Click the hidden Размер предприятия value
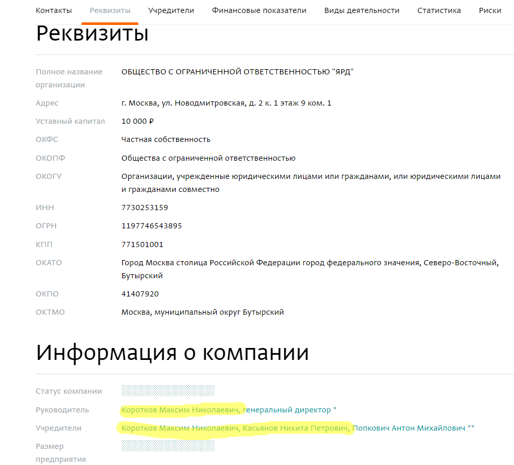Viewport: 514px width, 465px height. click(x=168, y=446)
